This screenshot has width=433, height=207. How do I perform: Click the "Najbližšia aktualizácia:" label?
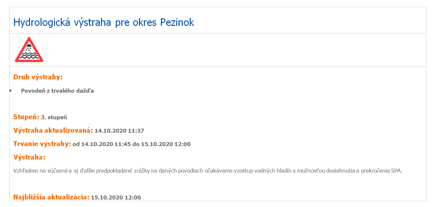(x=51, y=197)
